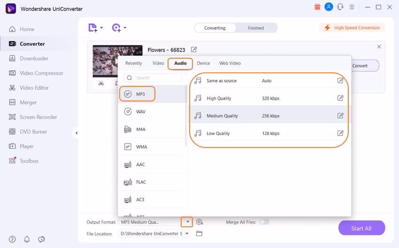
Task: Click the format list scrollbar
Action: pyautogui.click(x=186, y=116)
